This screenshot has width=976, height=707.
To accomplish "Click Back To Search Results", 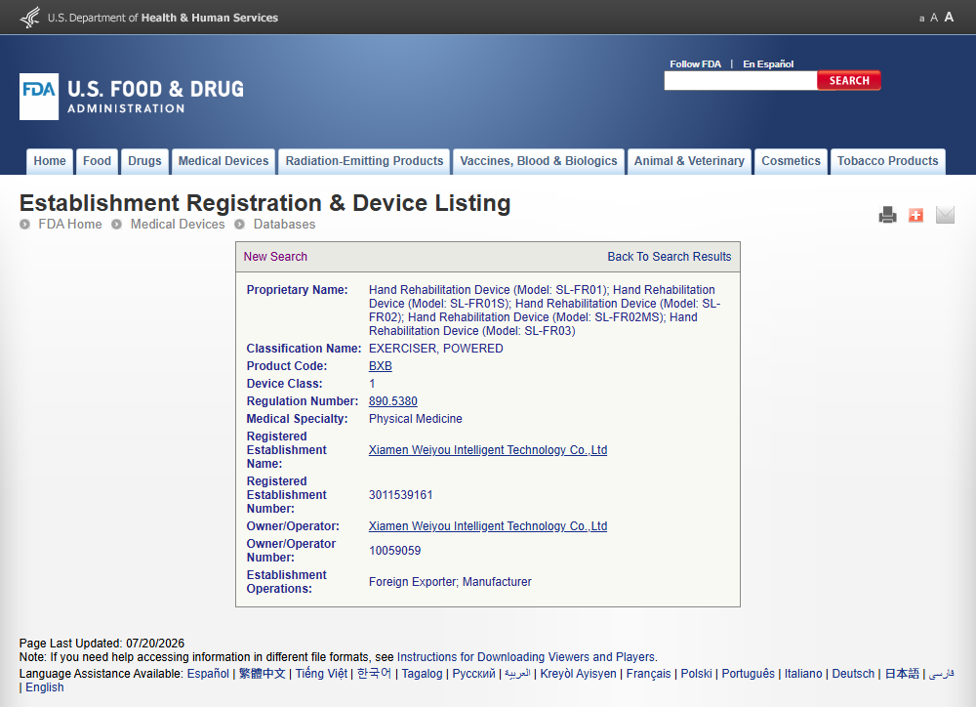I will pos(670,257).
